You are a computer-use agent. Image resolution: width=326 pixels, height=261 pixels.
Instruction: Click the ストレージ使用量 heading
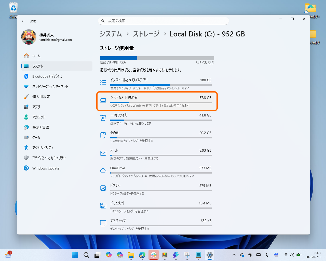click(x=117, y=48)
